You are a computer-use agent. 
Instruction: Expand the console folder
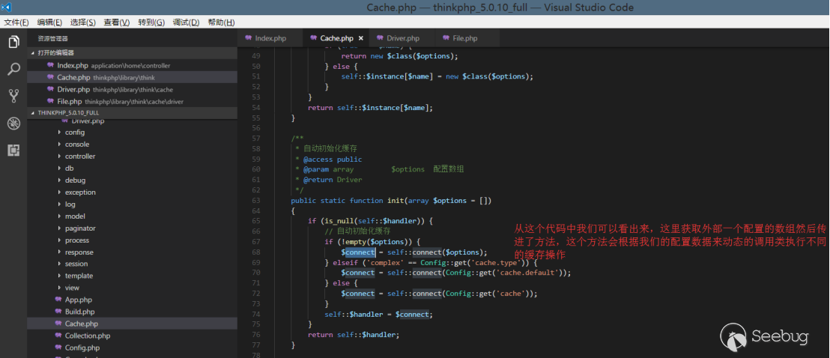point(76,144)
